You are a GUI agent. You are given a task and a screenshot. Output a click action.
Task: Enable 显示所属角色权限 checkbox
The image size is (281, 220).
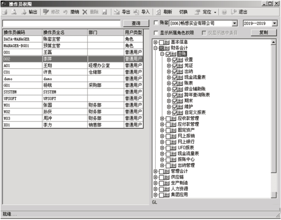tap(156, 33)
